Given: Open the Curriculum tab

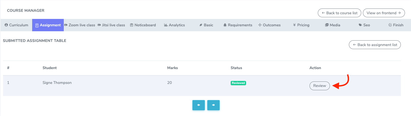Looking at the screenshot, I should 16,25.
